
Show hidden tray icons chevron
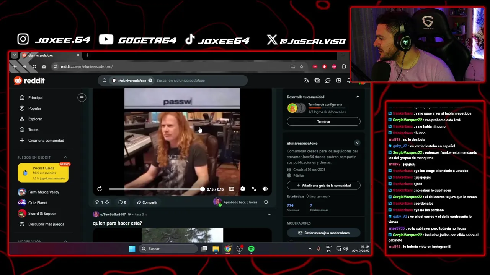(310, 249)
